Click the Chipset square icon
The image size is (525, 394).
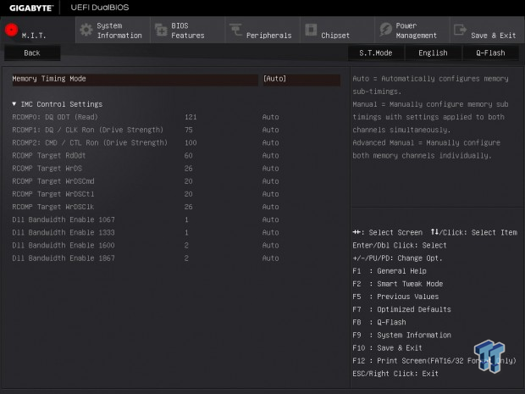[x=311, y=30]
